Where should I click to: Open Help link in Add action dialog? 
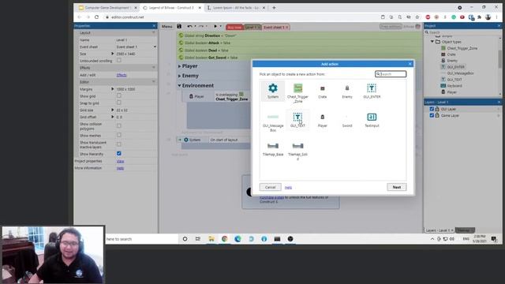288,188
